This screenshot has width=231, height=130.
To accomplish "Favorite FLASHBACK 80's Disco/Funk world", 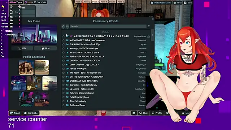I will tap(64, 44).
